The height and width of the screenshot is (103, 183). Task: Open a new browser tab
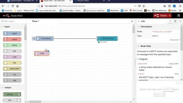pos(109,1)
